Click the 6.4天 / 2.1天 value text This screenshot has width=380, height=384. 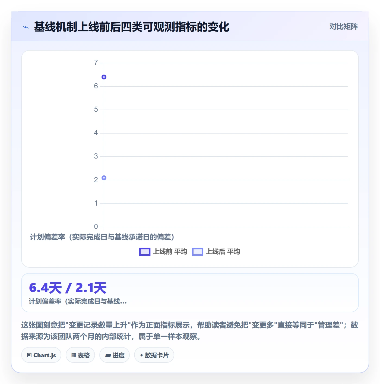click(x=68, y=288)
